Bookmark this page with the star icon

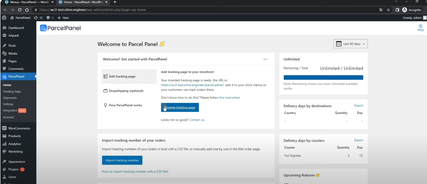pos(388,10)
